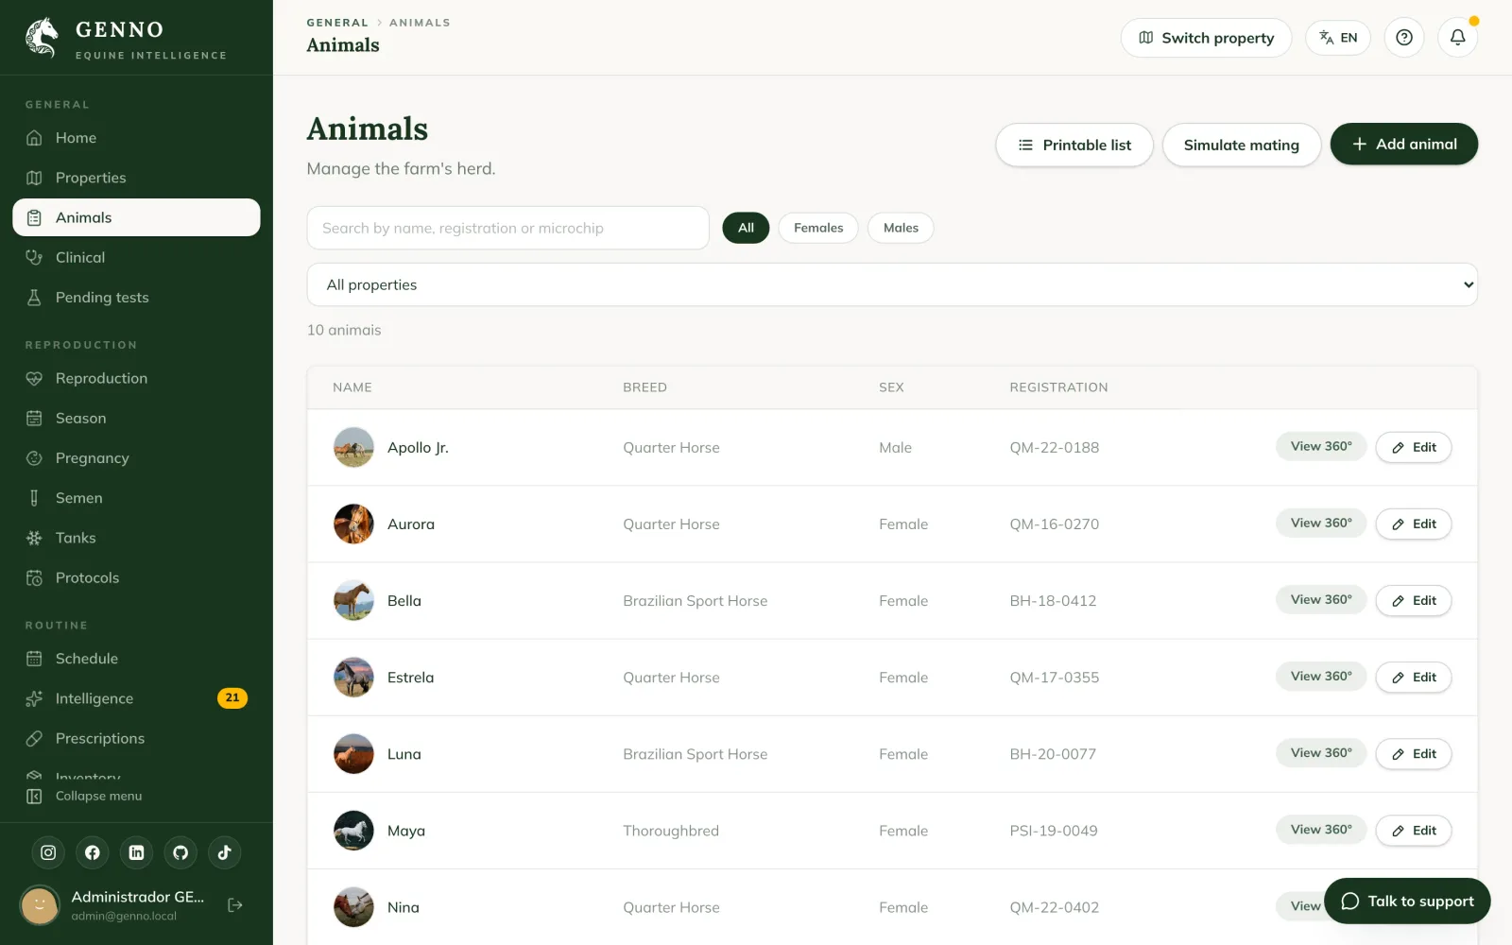Screen dimensions: 1512x945
Task: Open TikTok social icon in sidebar
Action: pos(225,852)
